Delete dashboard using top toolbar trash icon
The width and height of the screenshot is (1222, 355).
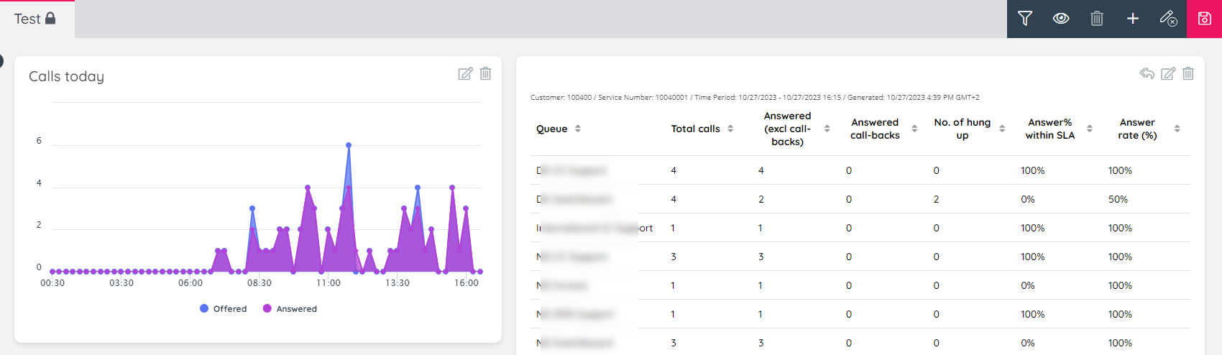point(1097,19)
